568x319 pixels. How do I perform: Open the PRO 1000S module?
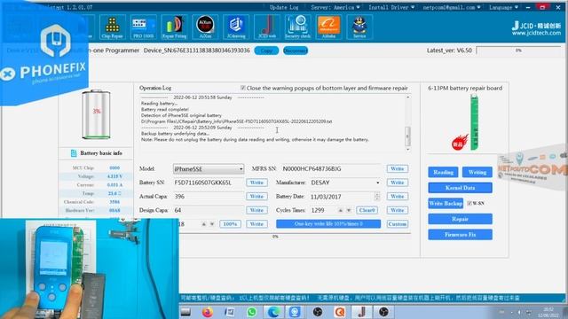pos(143,27)
